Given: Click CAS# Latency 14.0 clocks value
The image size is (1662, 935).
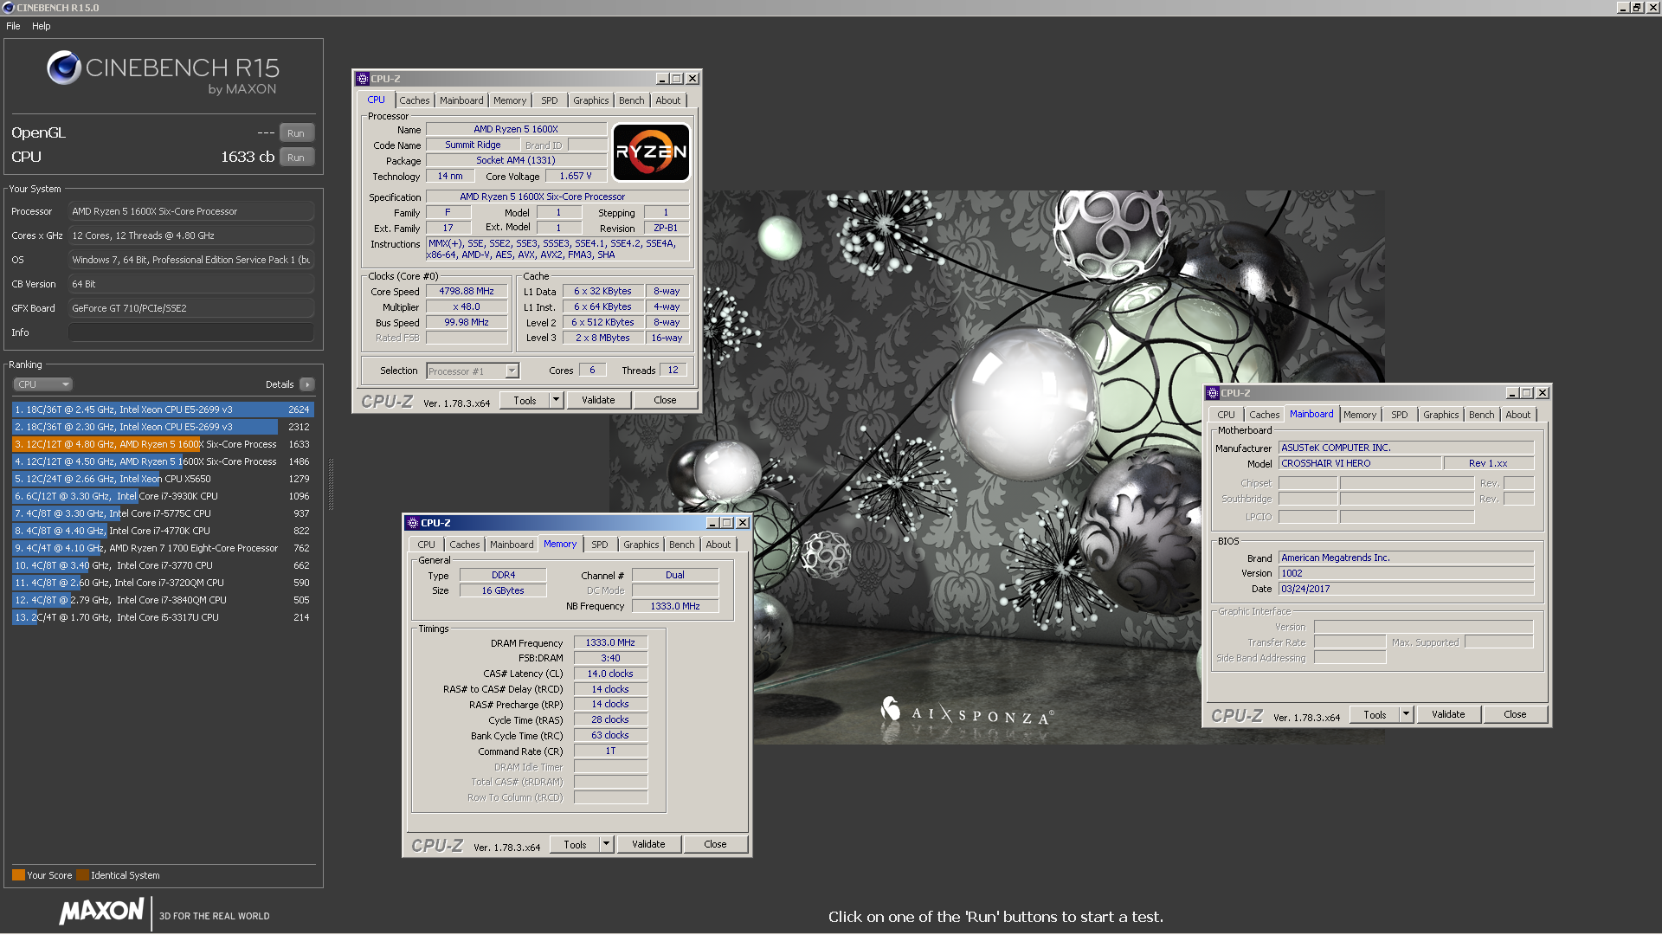Looking at the screenshot, I should pos(610,674).
